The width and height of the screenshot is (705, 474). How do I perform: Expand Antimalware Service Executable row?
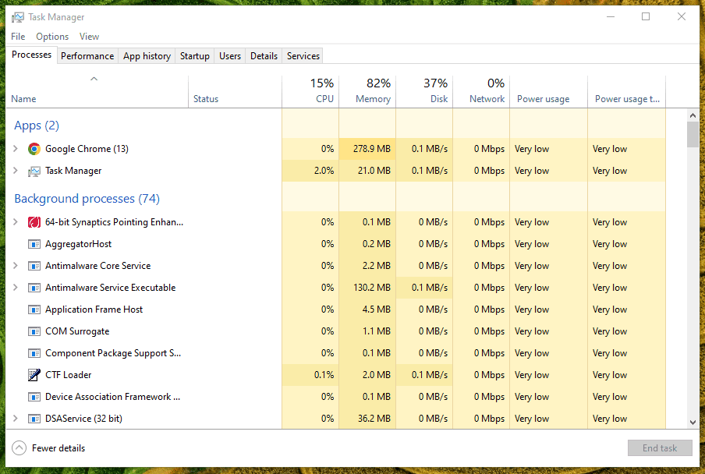click(16, 287)
